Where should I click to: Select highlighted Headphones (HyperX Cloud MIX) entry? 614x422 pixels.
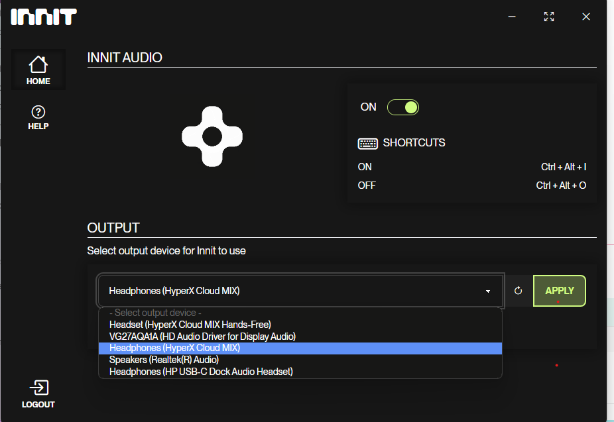click(174, 348)
